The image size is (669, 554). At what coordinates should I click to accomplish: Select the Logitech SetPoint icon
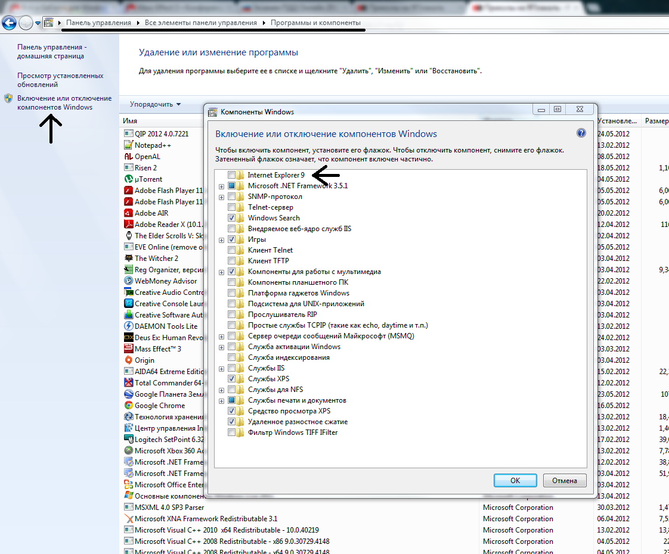[128, 440]
